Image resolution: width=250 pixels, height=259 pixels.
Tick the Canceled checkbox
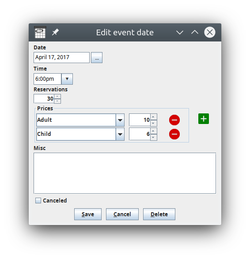click(38, 200)
